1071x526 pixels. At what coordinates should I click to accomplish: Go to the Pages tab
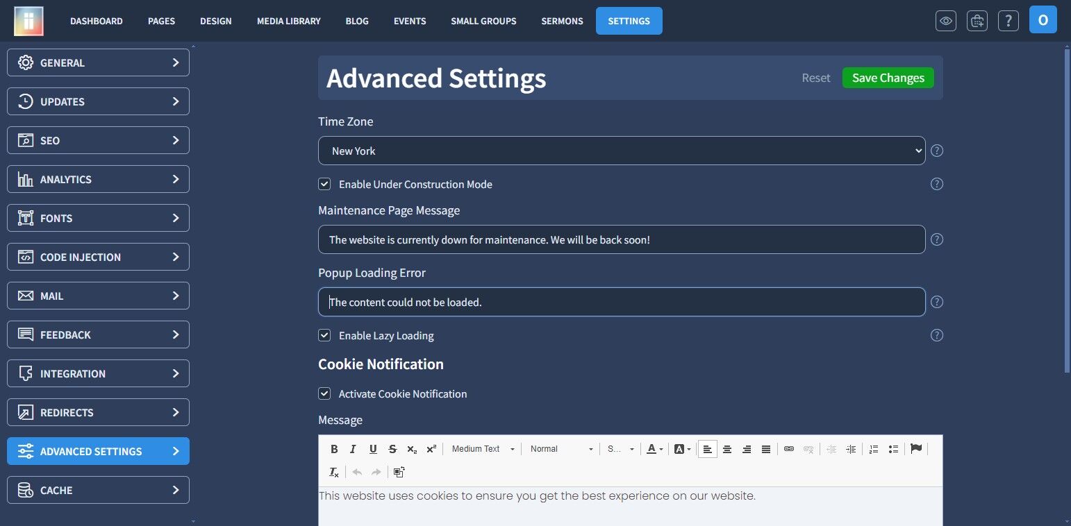pyautogui.click(x=161, y=21)
